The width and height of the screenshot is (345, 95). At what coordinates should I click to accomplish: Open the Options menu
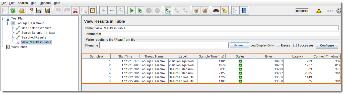45,3
